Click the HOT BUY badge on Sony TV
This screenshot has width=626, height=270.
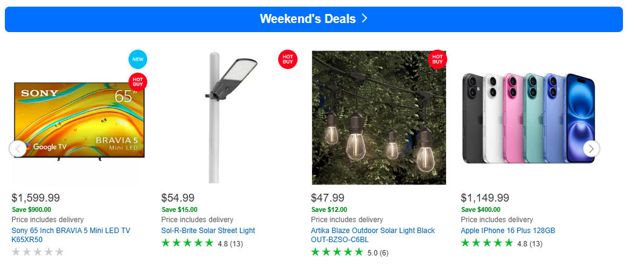point(138,82)
